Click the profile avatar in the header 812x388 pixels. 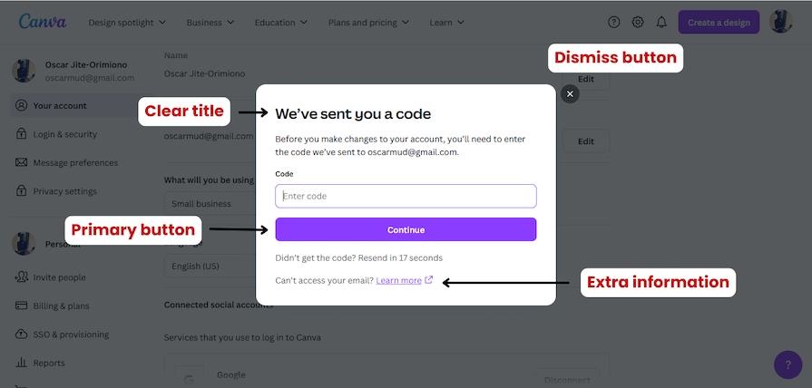(780, 22)
